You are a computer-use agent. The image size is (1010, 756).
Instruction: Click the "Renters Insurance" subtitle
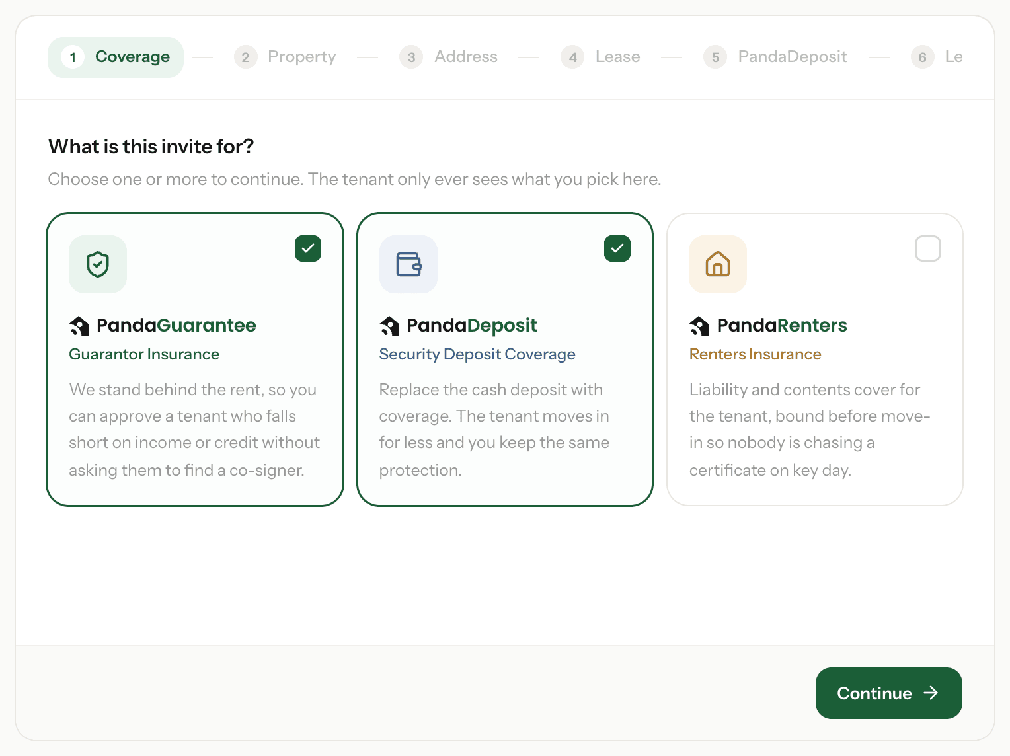tap(756, 354)
